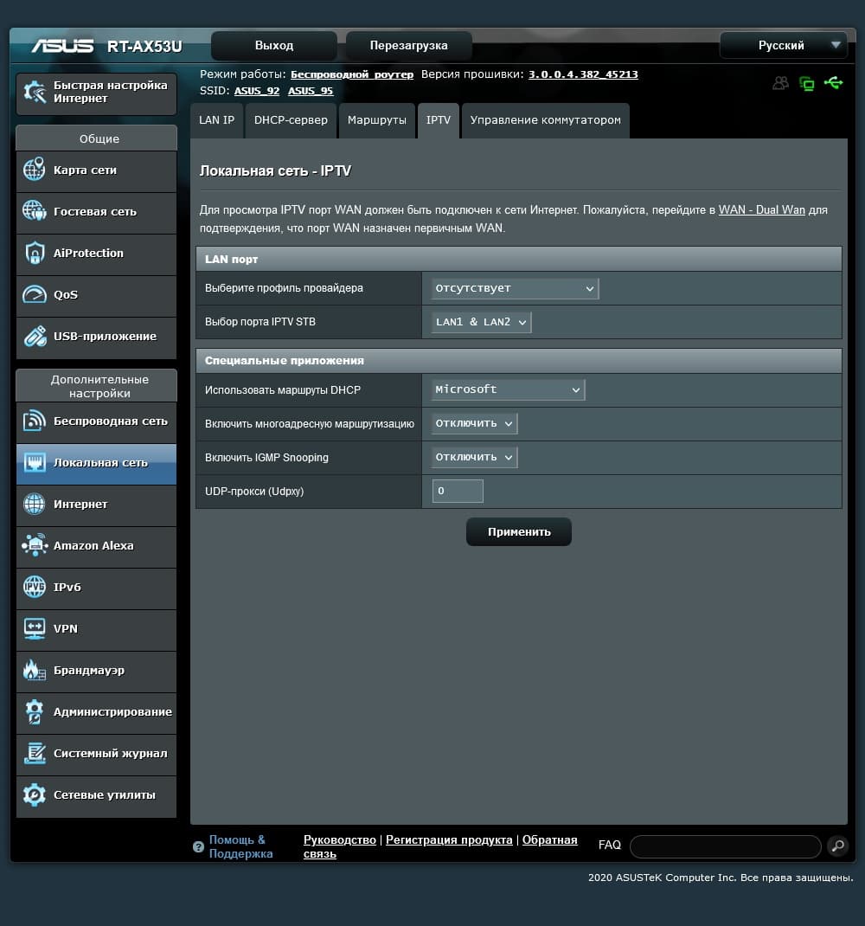
Task: Click the Guest Network icon
Action: point(35,211)
